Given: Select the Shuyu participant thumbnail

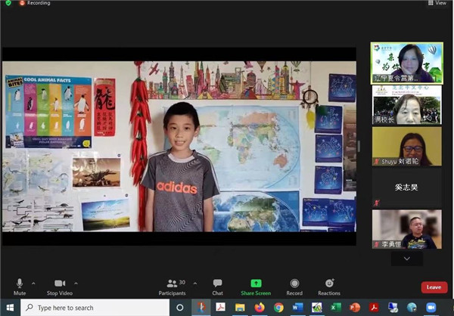Looking at the screenshot, I should (406, 146).
